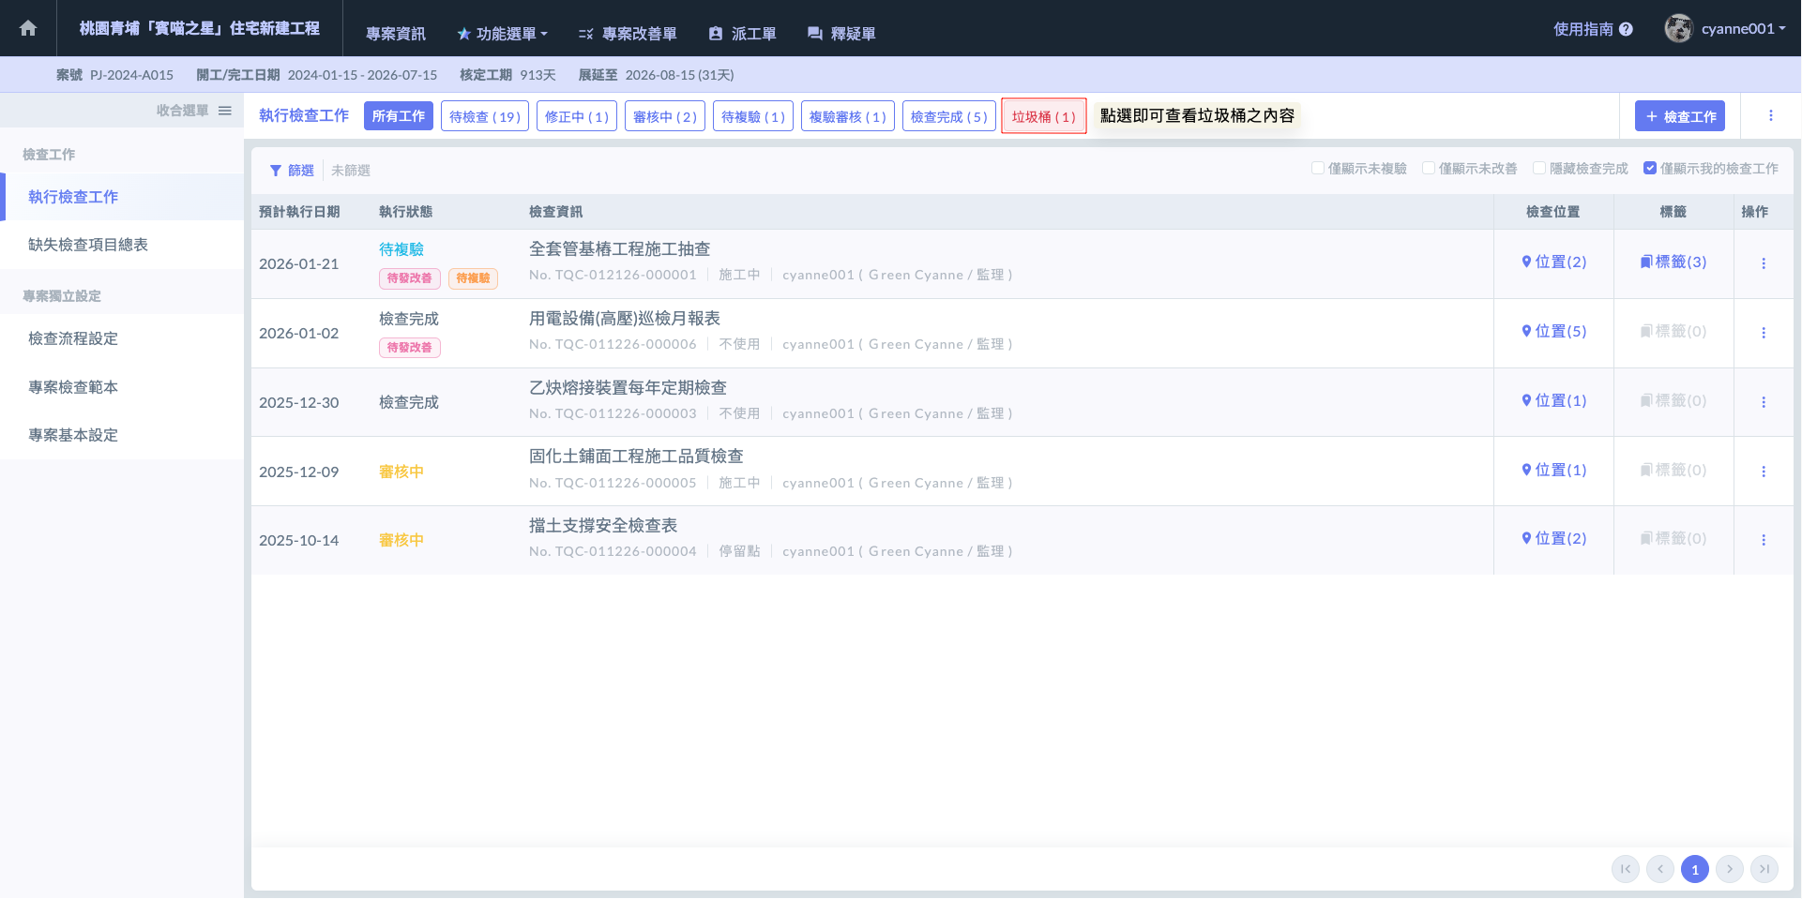Click the 檢查工作 add button
Screen dimensions: 1802x899
pyautogui.click(x=1679, y=116)
